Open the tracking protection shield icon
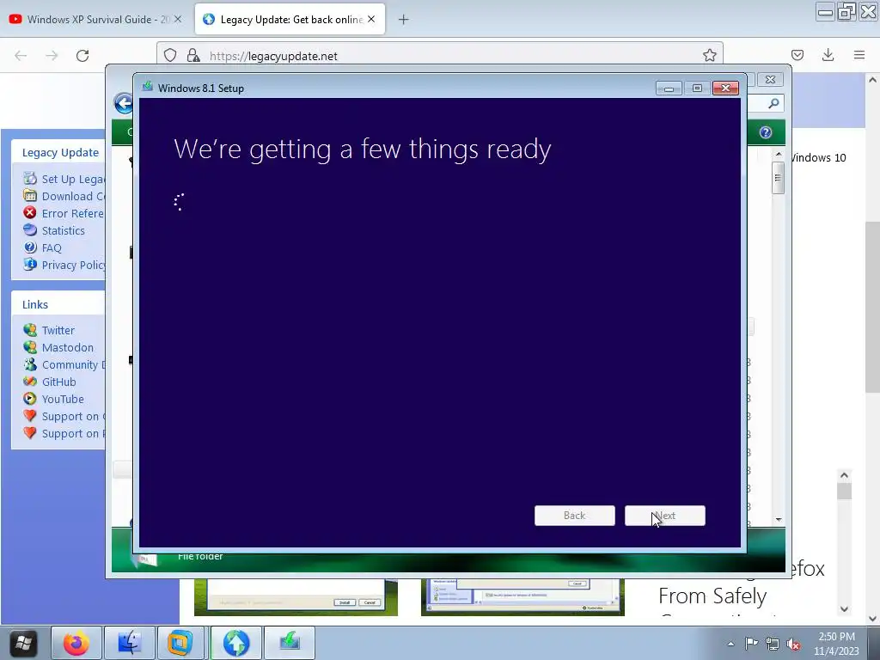 (170, 56)
